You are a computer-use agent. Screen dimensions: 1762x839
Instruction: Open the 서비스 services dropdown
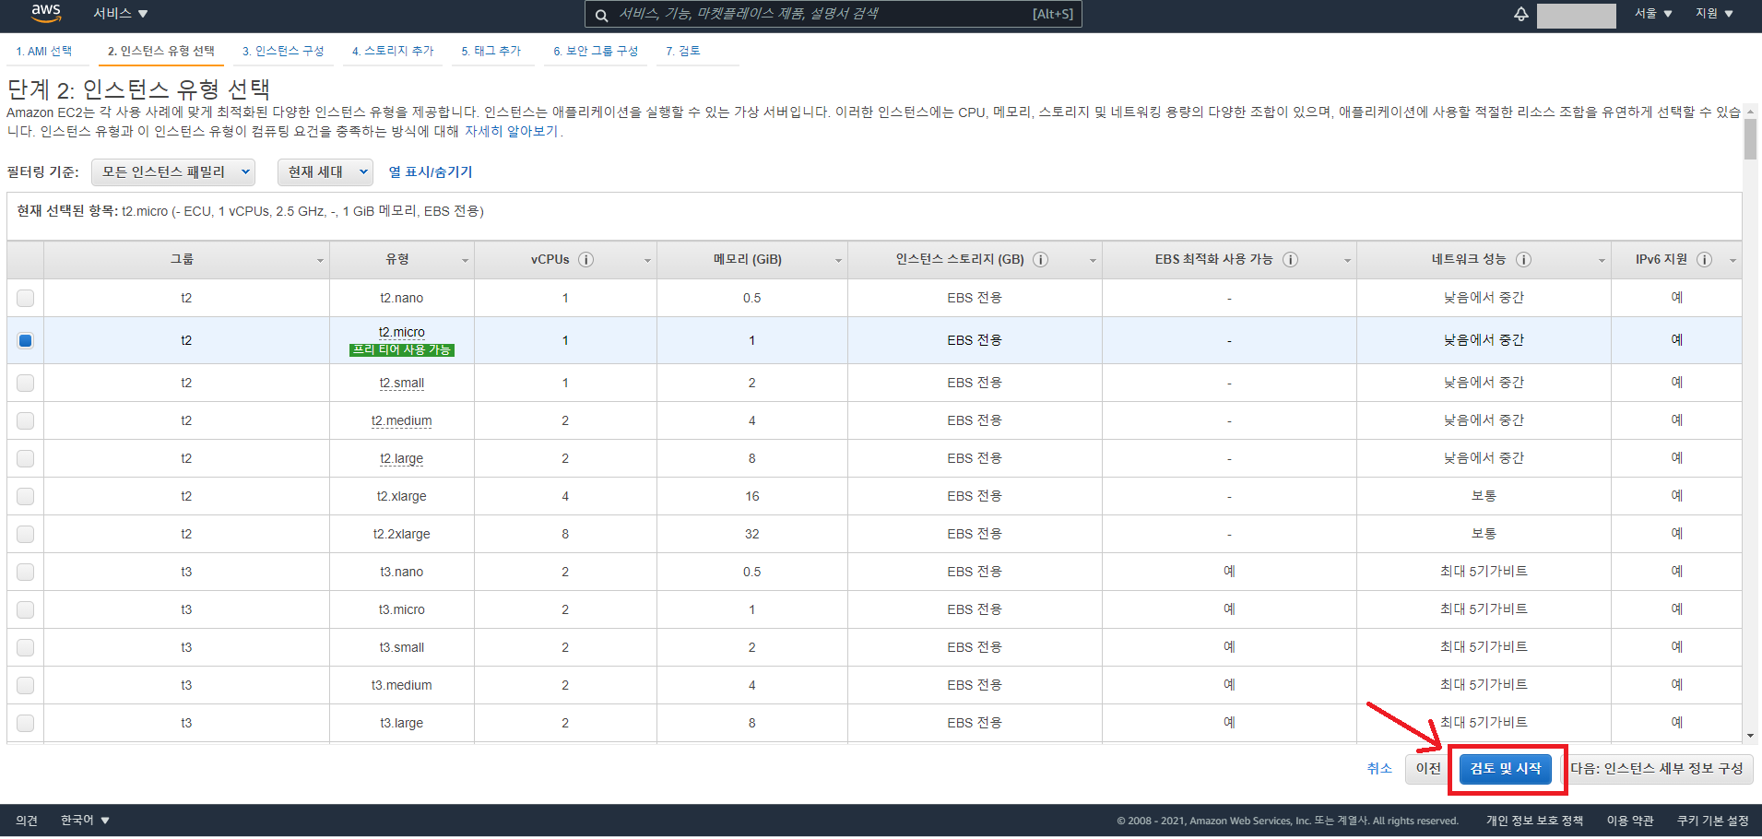pos(120,14)
